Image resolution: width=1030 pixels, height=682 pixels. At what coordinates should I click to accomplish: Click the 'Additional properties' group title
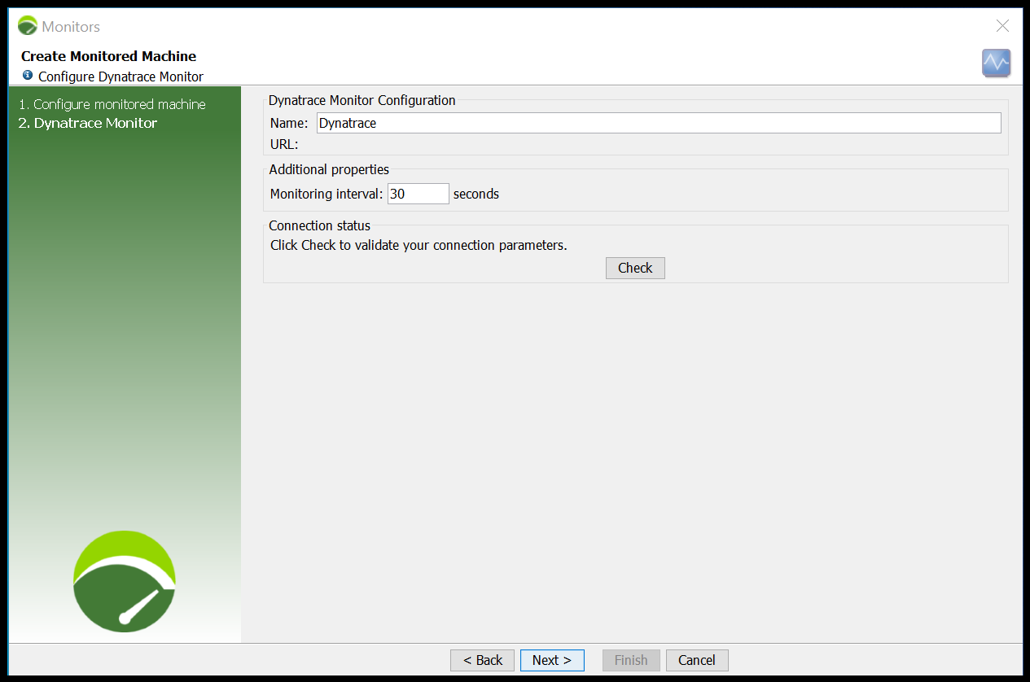click(x=329, y=169)
